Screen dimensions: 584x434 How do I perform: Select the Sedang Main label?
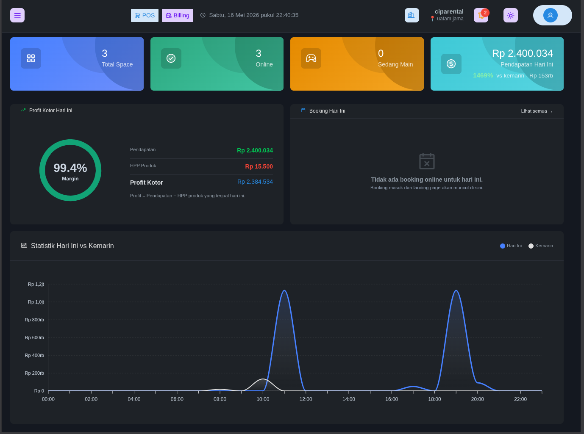(395, 64)
